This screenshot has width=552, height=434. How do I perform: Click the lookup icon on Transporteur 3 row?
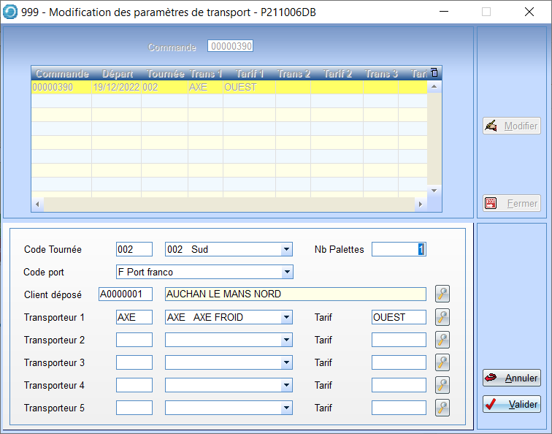tap(442, 362)
